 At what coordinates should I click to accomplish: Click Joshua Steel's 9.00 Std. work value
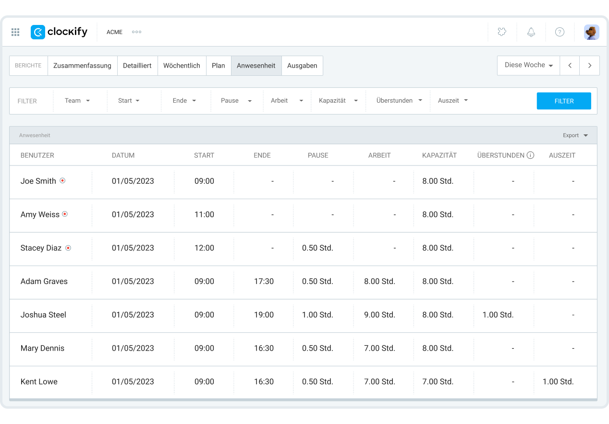(x=379, y=315)
